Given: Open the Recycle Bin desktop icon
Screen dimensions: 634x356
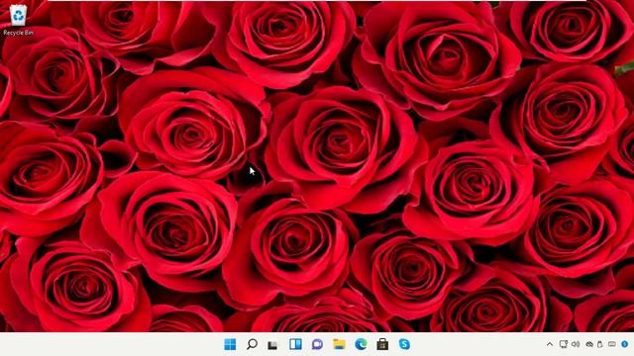Looking at the screenshot, I should pyautogui.click(x=18, y=16).
